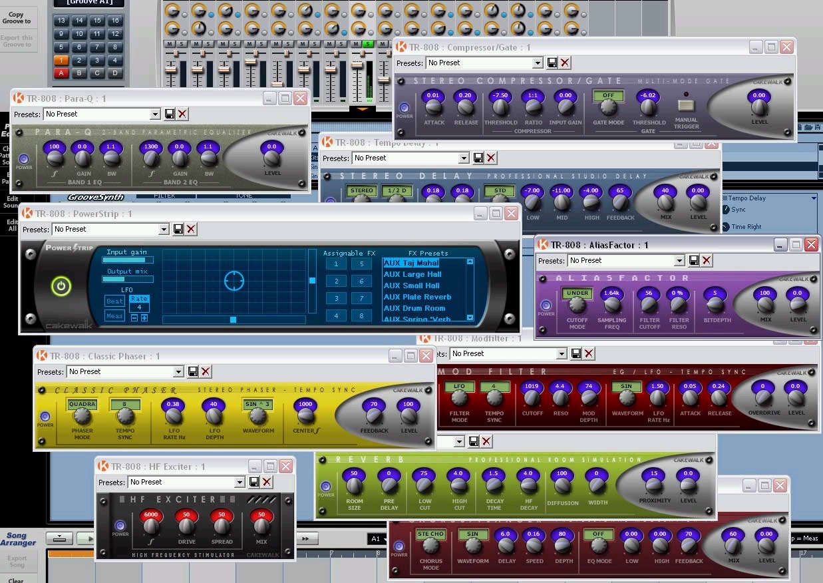This screenshot has height=583, width=823.
Task: Open the PowerStrip Presets dropdown
Action: [164, 230]
